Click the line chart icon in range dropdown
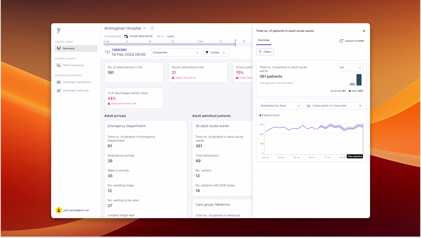This screenshot has height=238, width=421. pos(309,106)
